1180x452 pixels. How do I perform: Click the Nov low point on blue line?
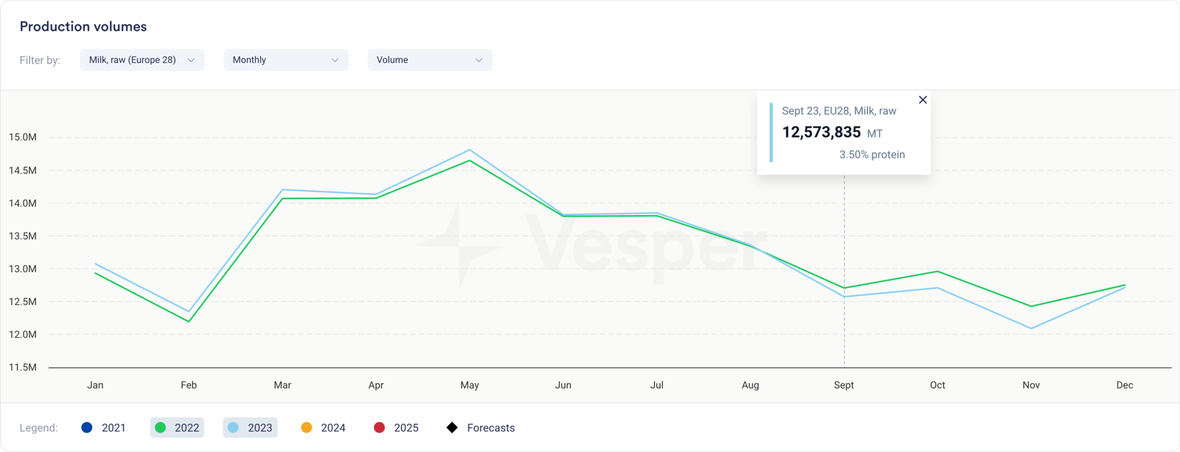tap(1031, 328)
